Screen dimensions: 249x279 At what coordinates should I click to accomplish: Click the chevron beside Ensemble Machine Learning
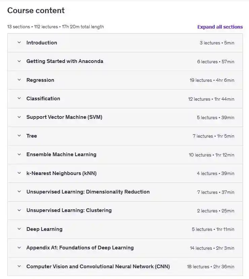pyautogui.click(x=19, y=154)
